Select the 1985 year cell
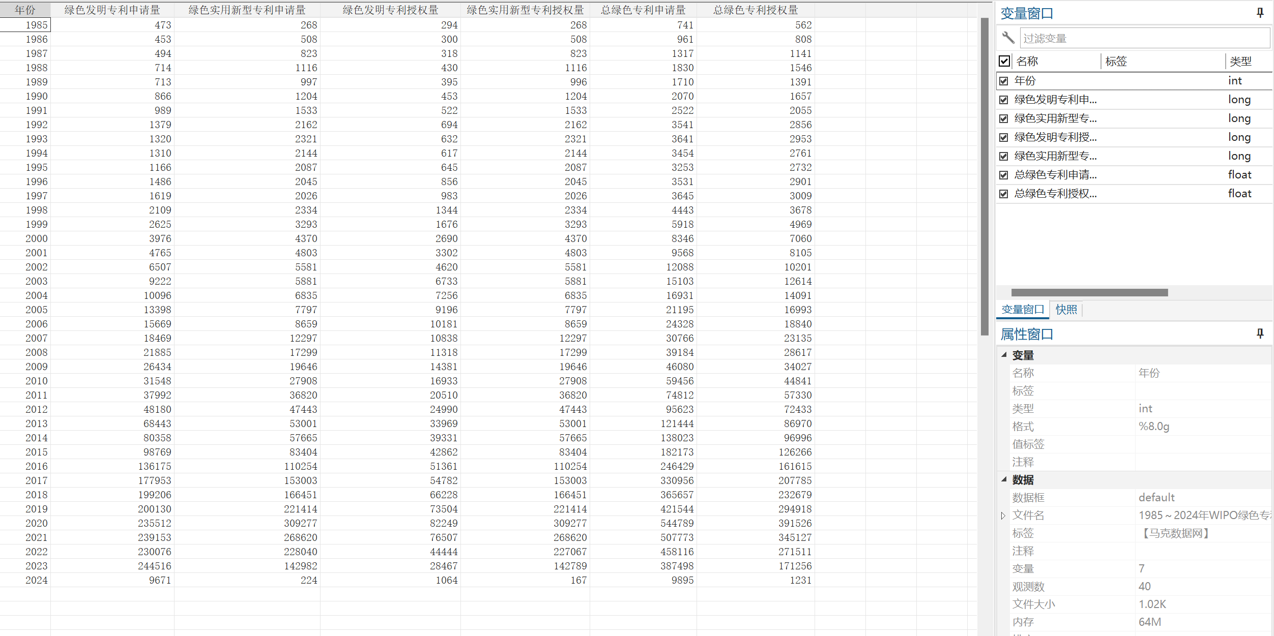 (25, 25)
